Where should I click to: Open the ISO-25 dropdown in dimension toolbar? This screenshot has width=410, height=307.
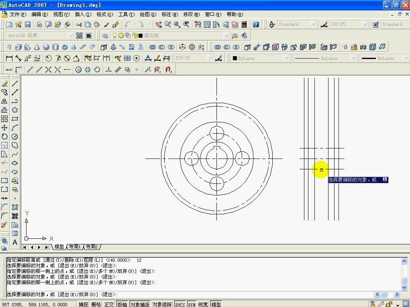tap(210, 58)
